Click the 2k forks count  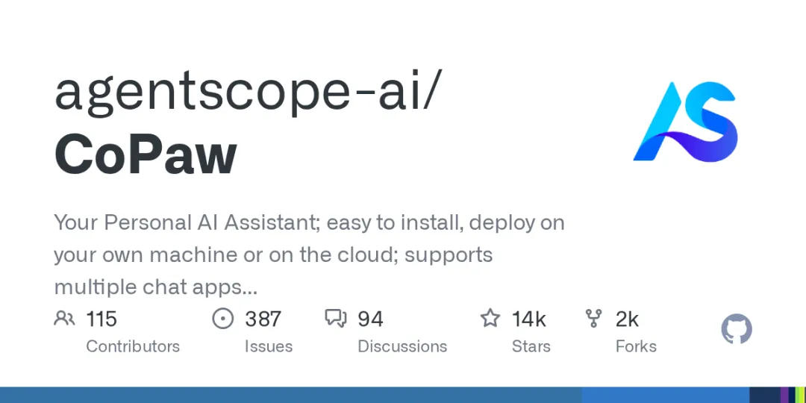point(627,319)
